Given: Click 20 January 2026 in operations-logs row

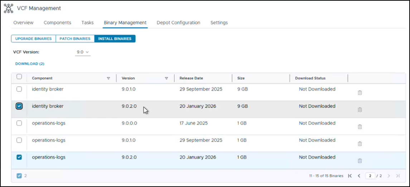Looking at the screenshot, I should 198,157.
